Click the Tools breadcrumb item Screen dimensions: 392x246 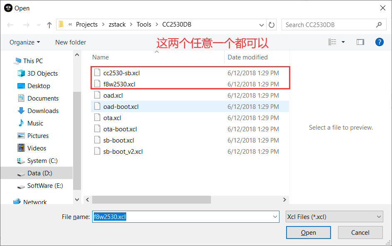click(x=144, y=25)
